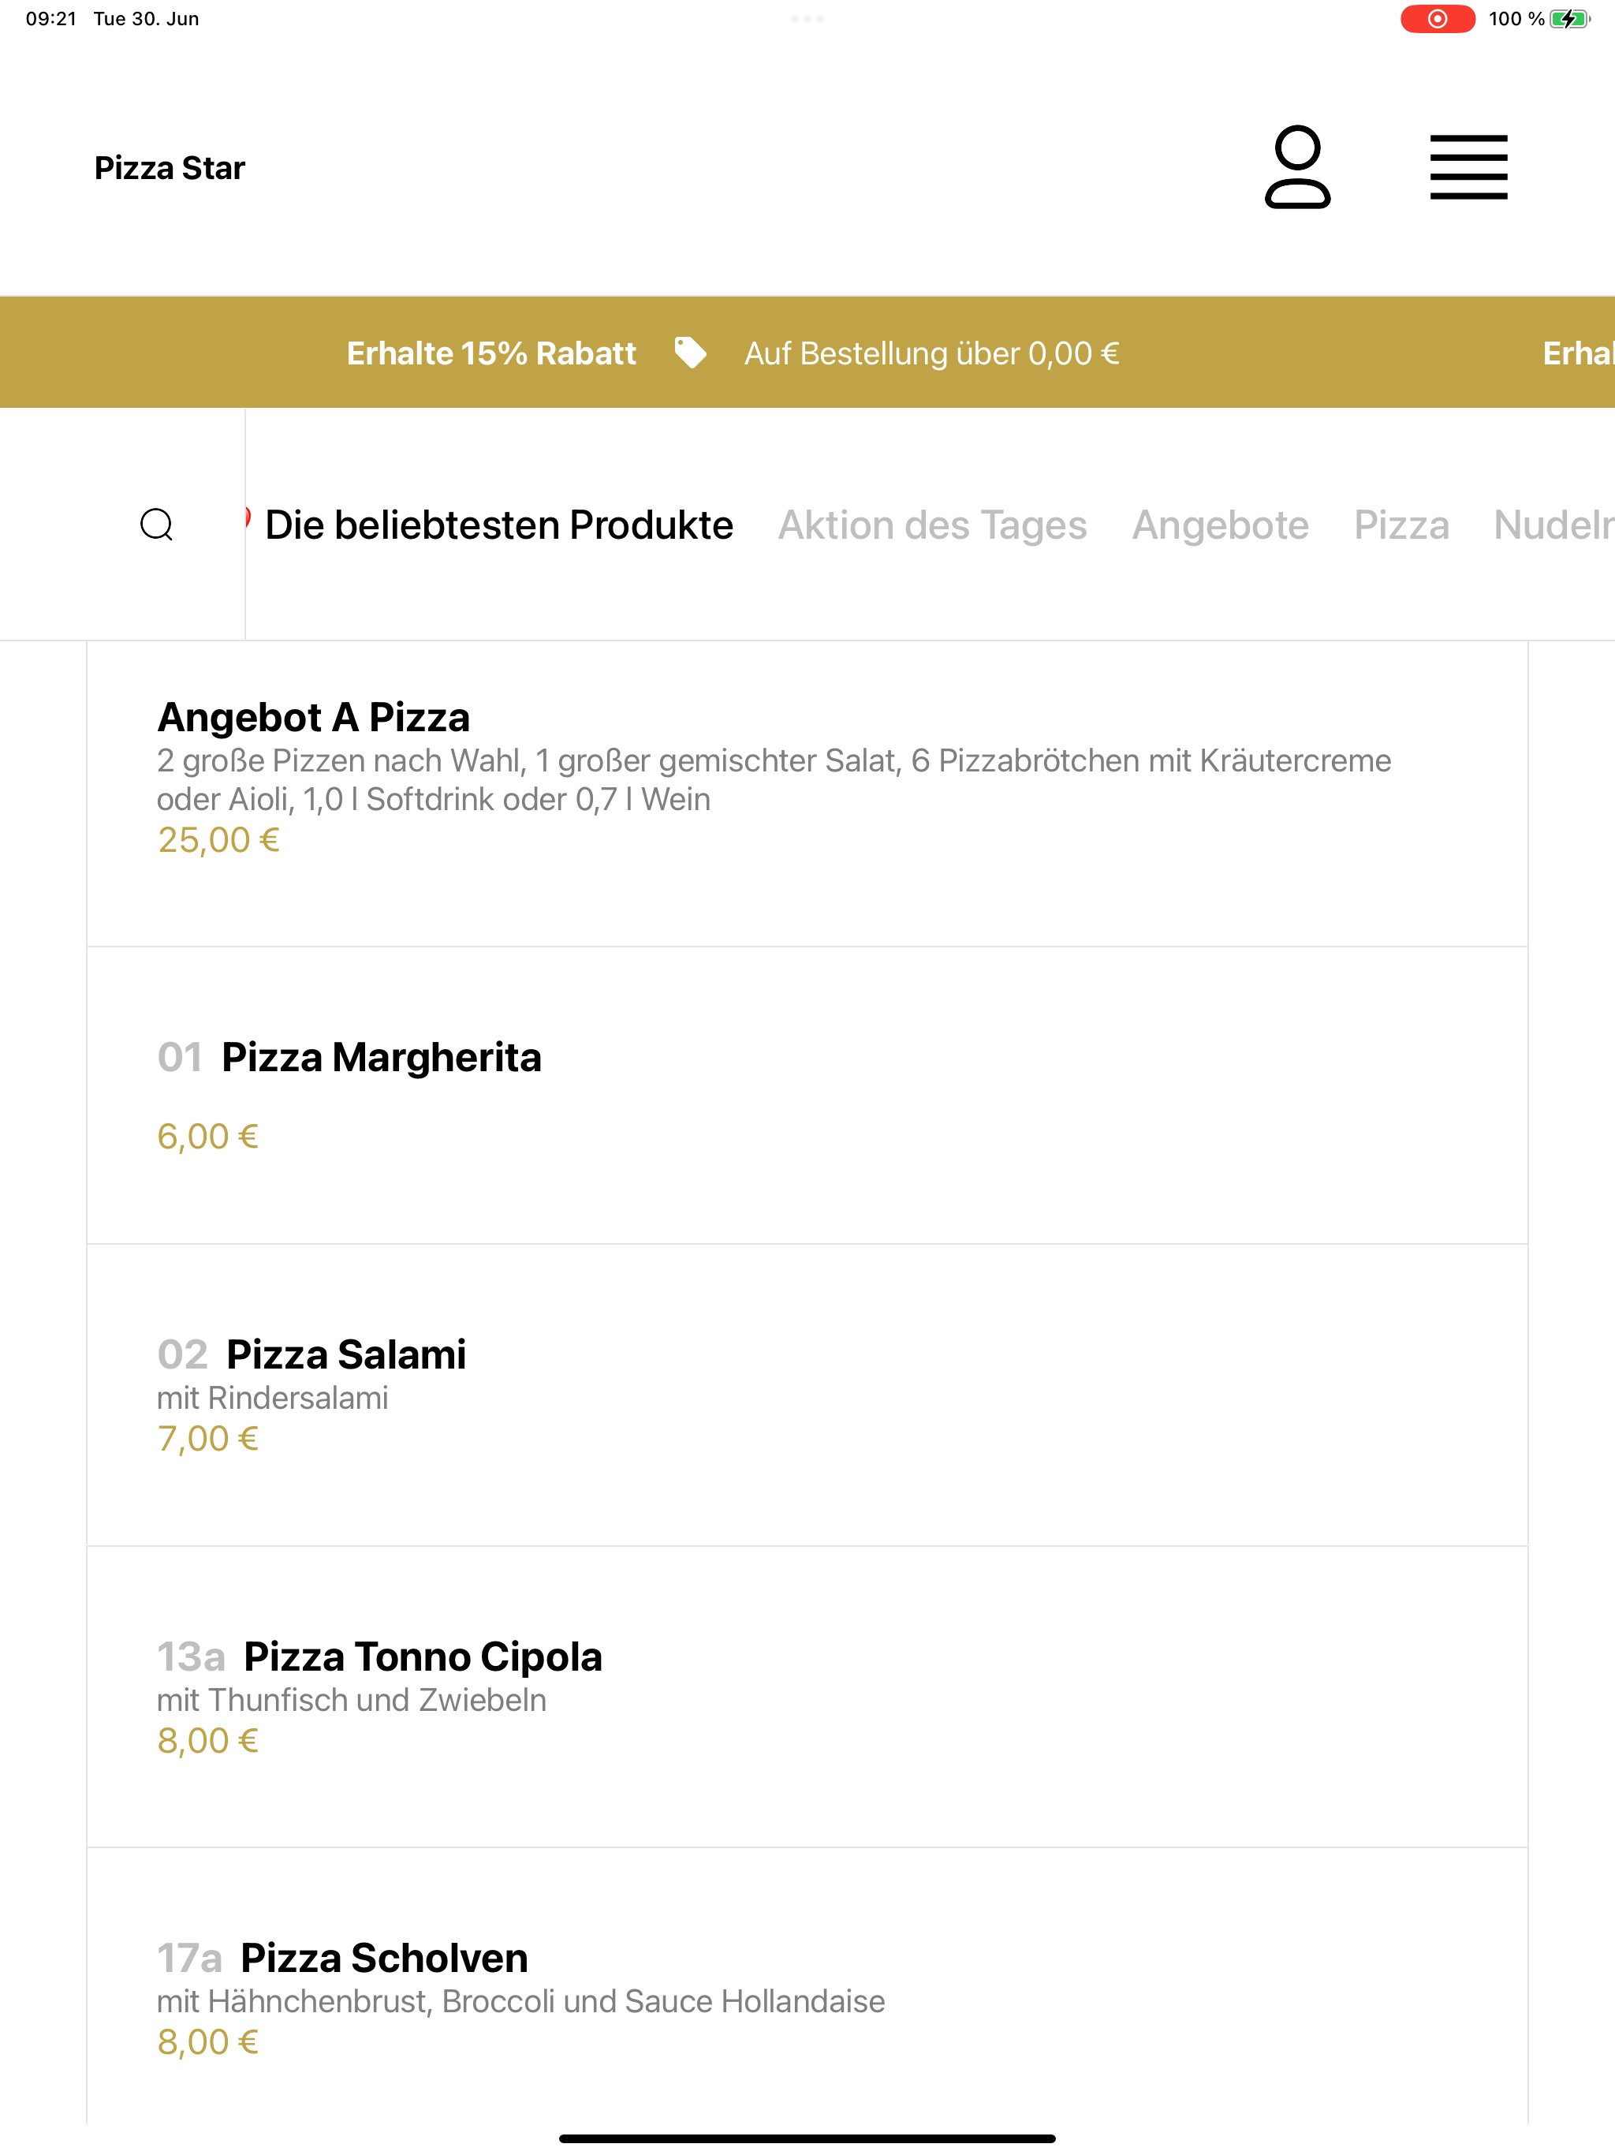This screenshot has width=1615, height=2155.
Task: Click the 7,00 € price
Action: point(207,1438)
